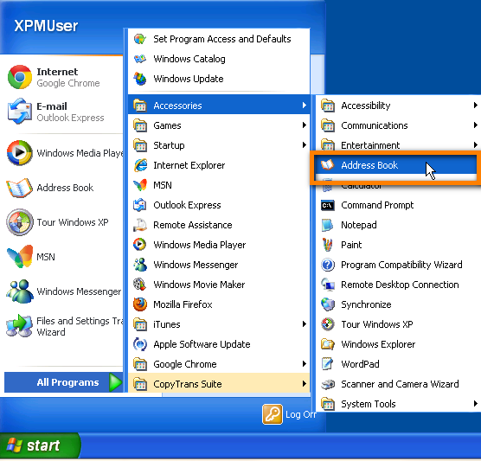Expand the Entertainment submenu
481x461 pixels.
click(x=398, y=144)
